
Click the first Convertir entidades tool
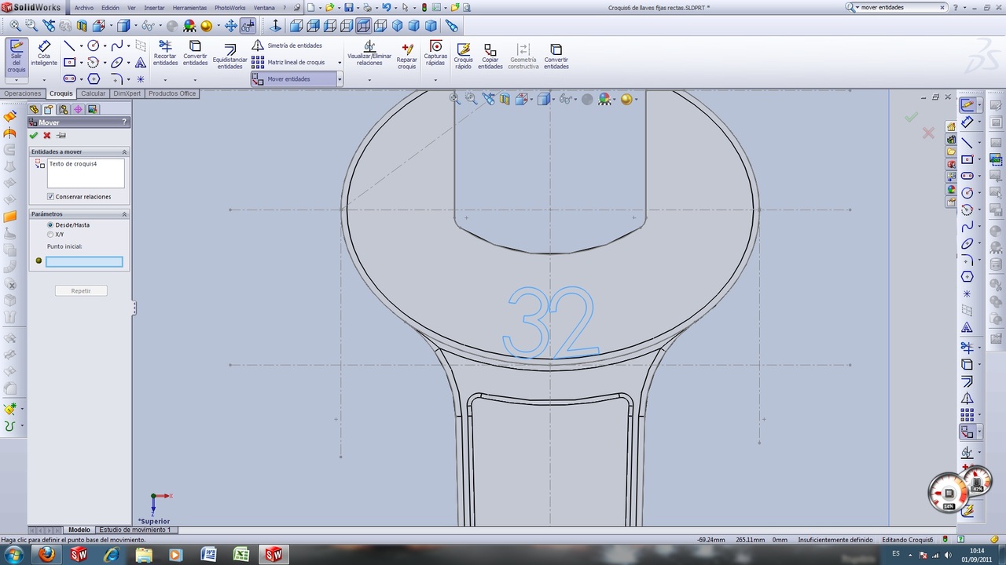195,53
